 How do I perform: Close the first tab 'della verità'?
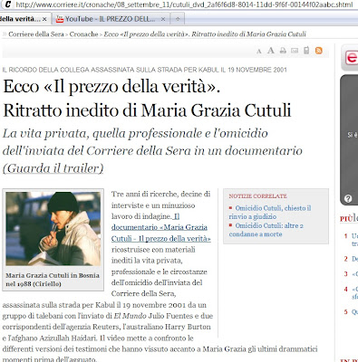click(x=44, y=19)
